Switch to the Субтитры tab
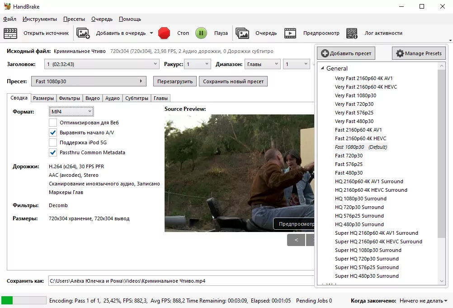453x308 pixels. tap(137, 98)
